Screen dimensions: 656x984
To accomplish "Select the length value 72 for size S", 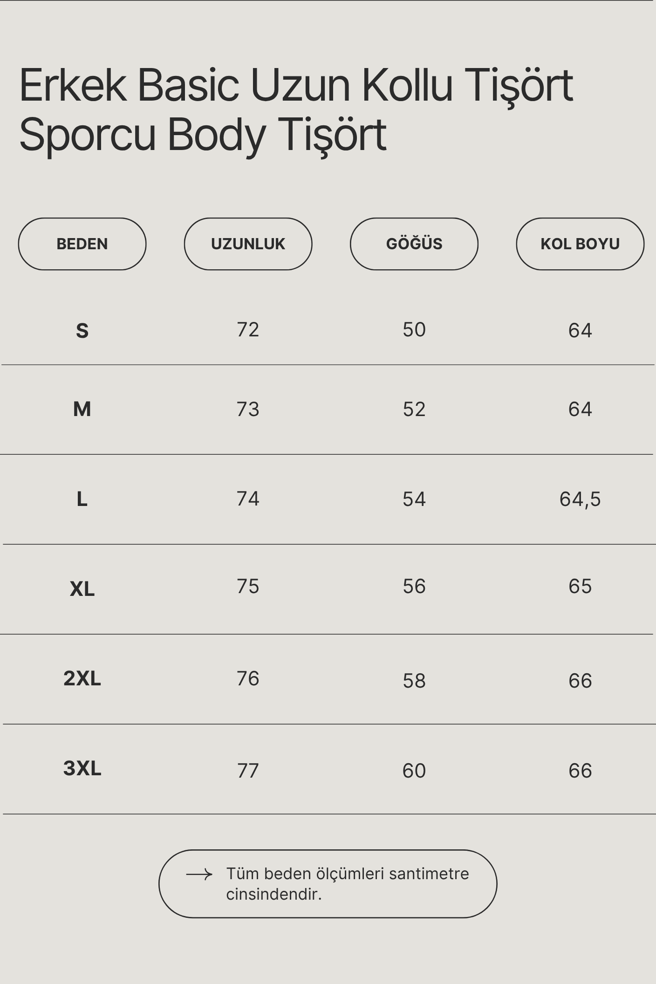I will click(x=248, y=330).
